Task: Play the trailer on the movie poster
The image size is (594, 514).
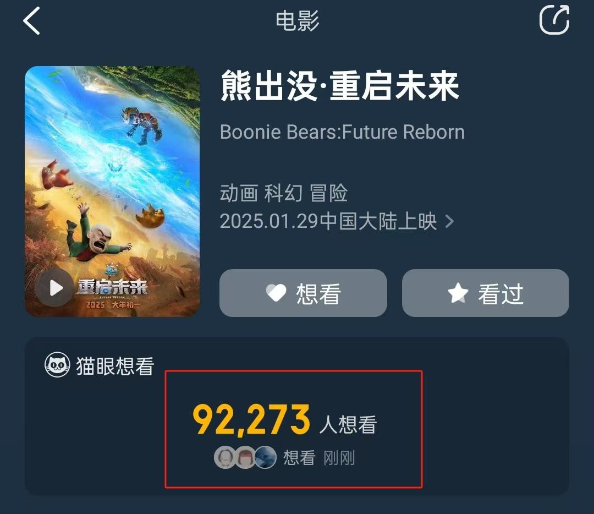Action: 55,288
